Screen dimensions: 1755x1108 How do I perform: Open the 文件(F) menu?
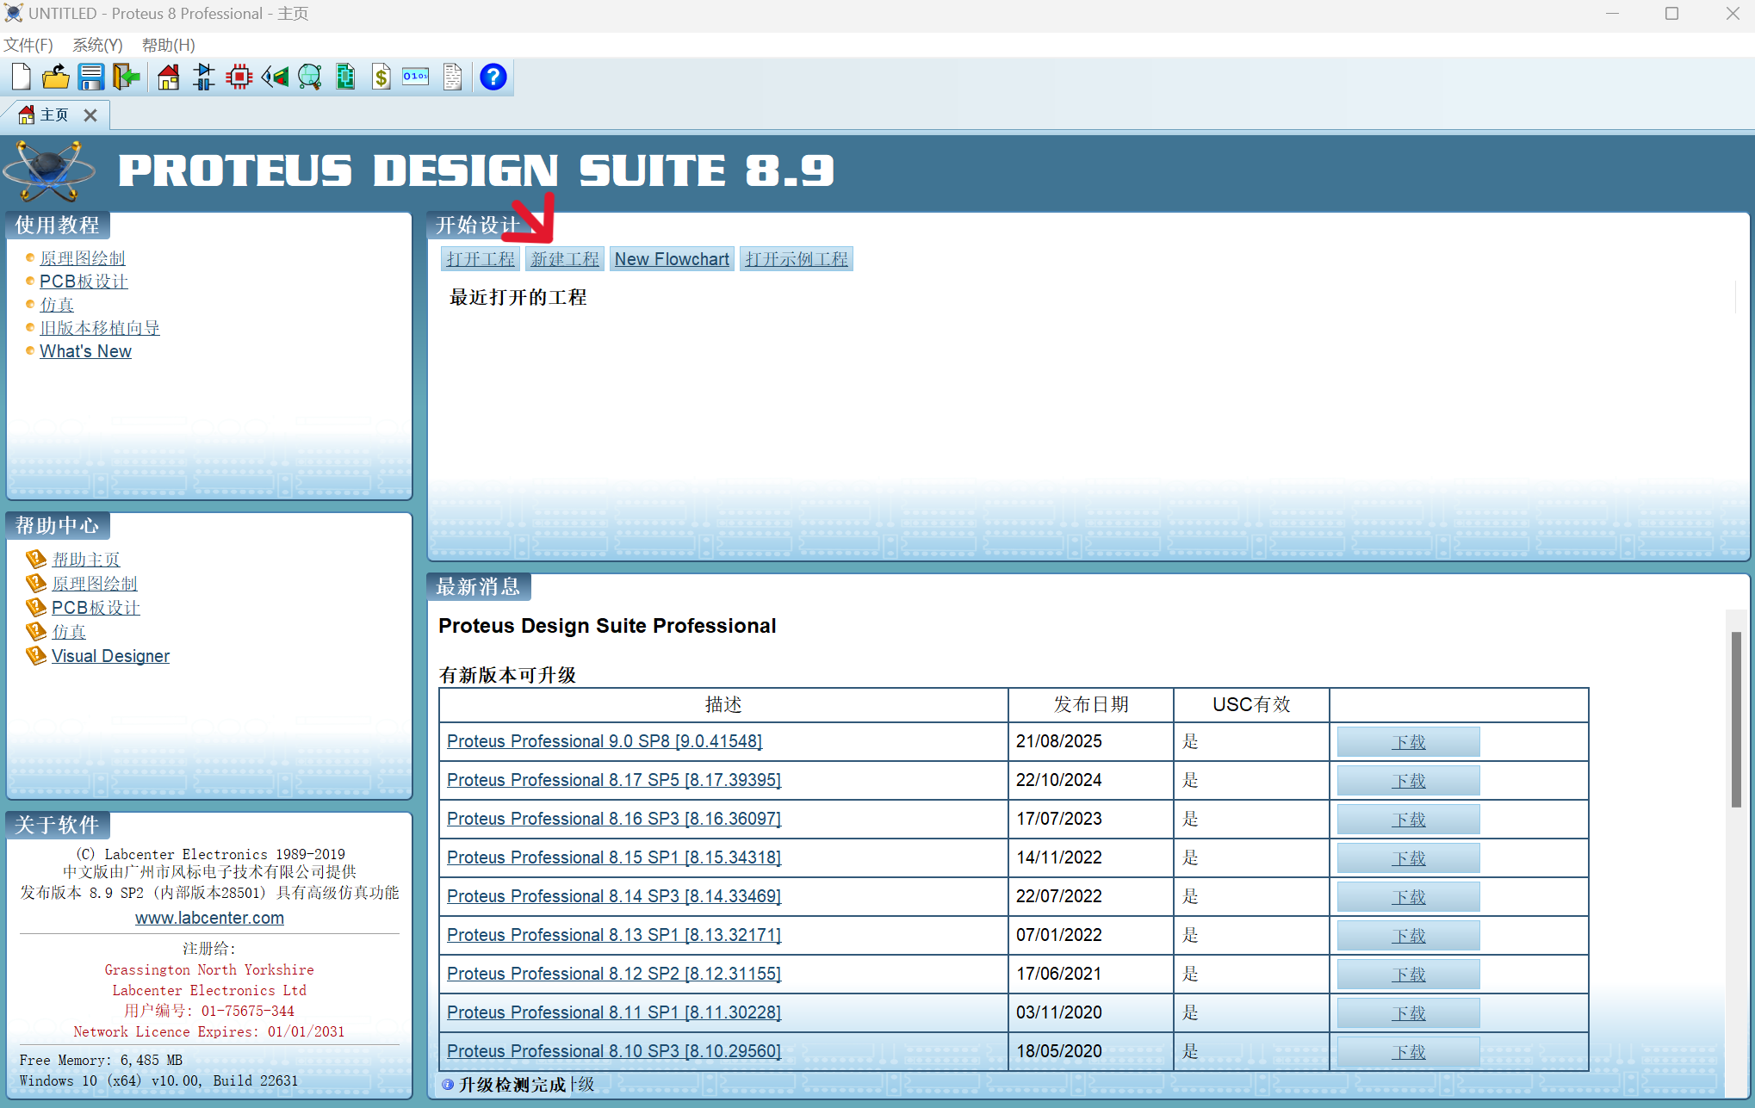28,45
